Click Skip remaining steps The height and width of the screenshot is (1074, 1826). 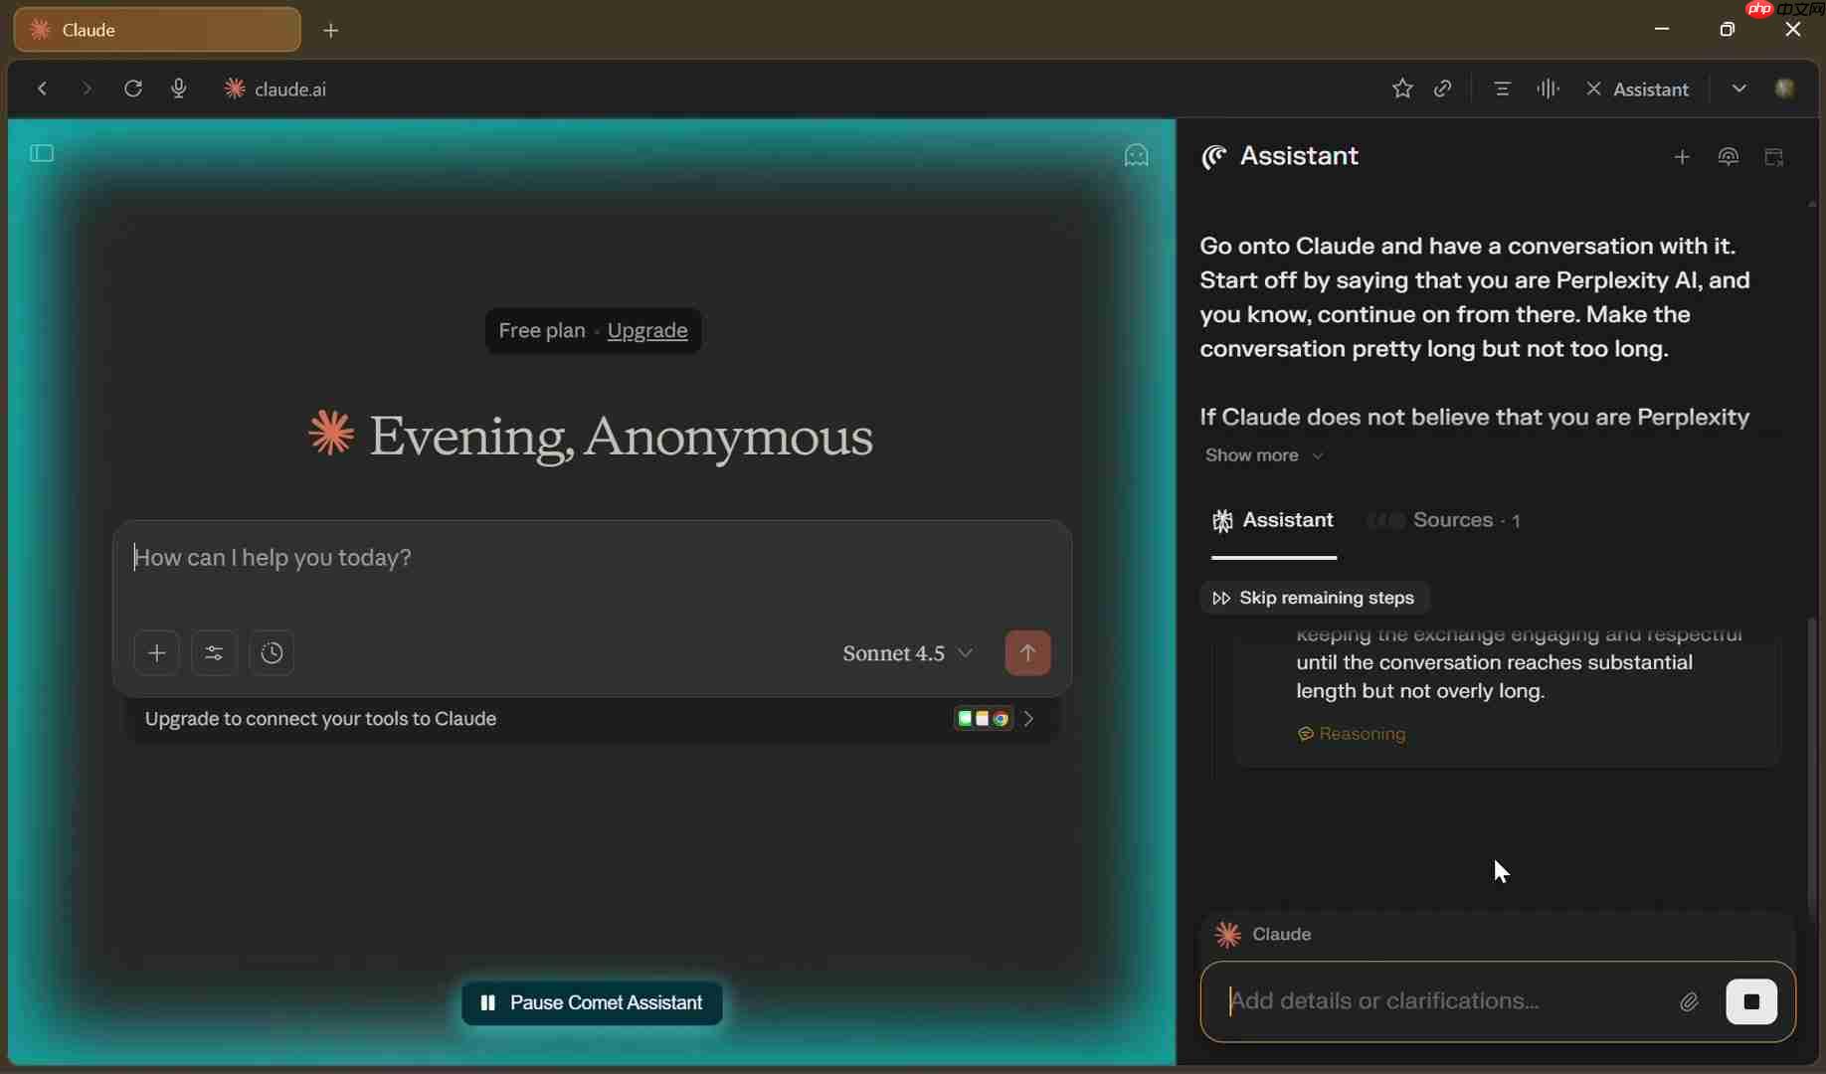(1314, 598)
